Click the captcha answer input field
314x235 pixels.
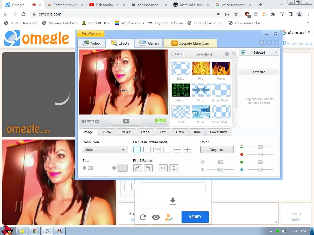tap(173, 188)
